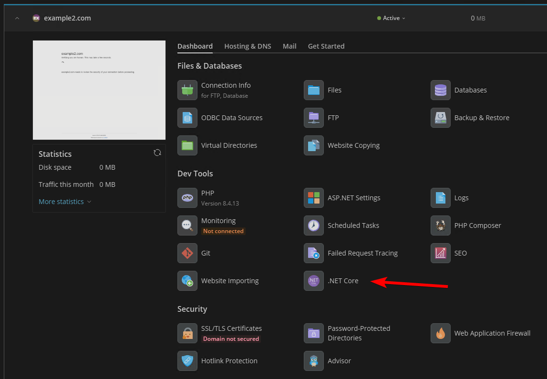
Task: Click the Git icon
Action: click(187, 253)
